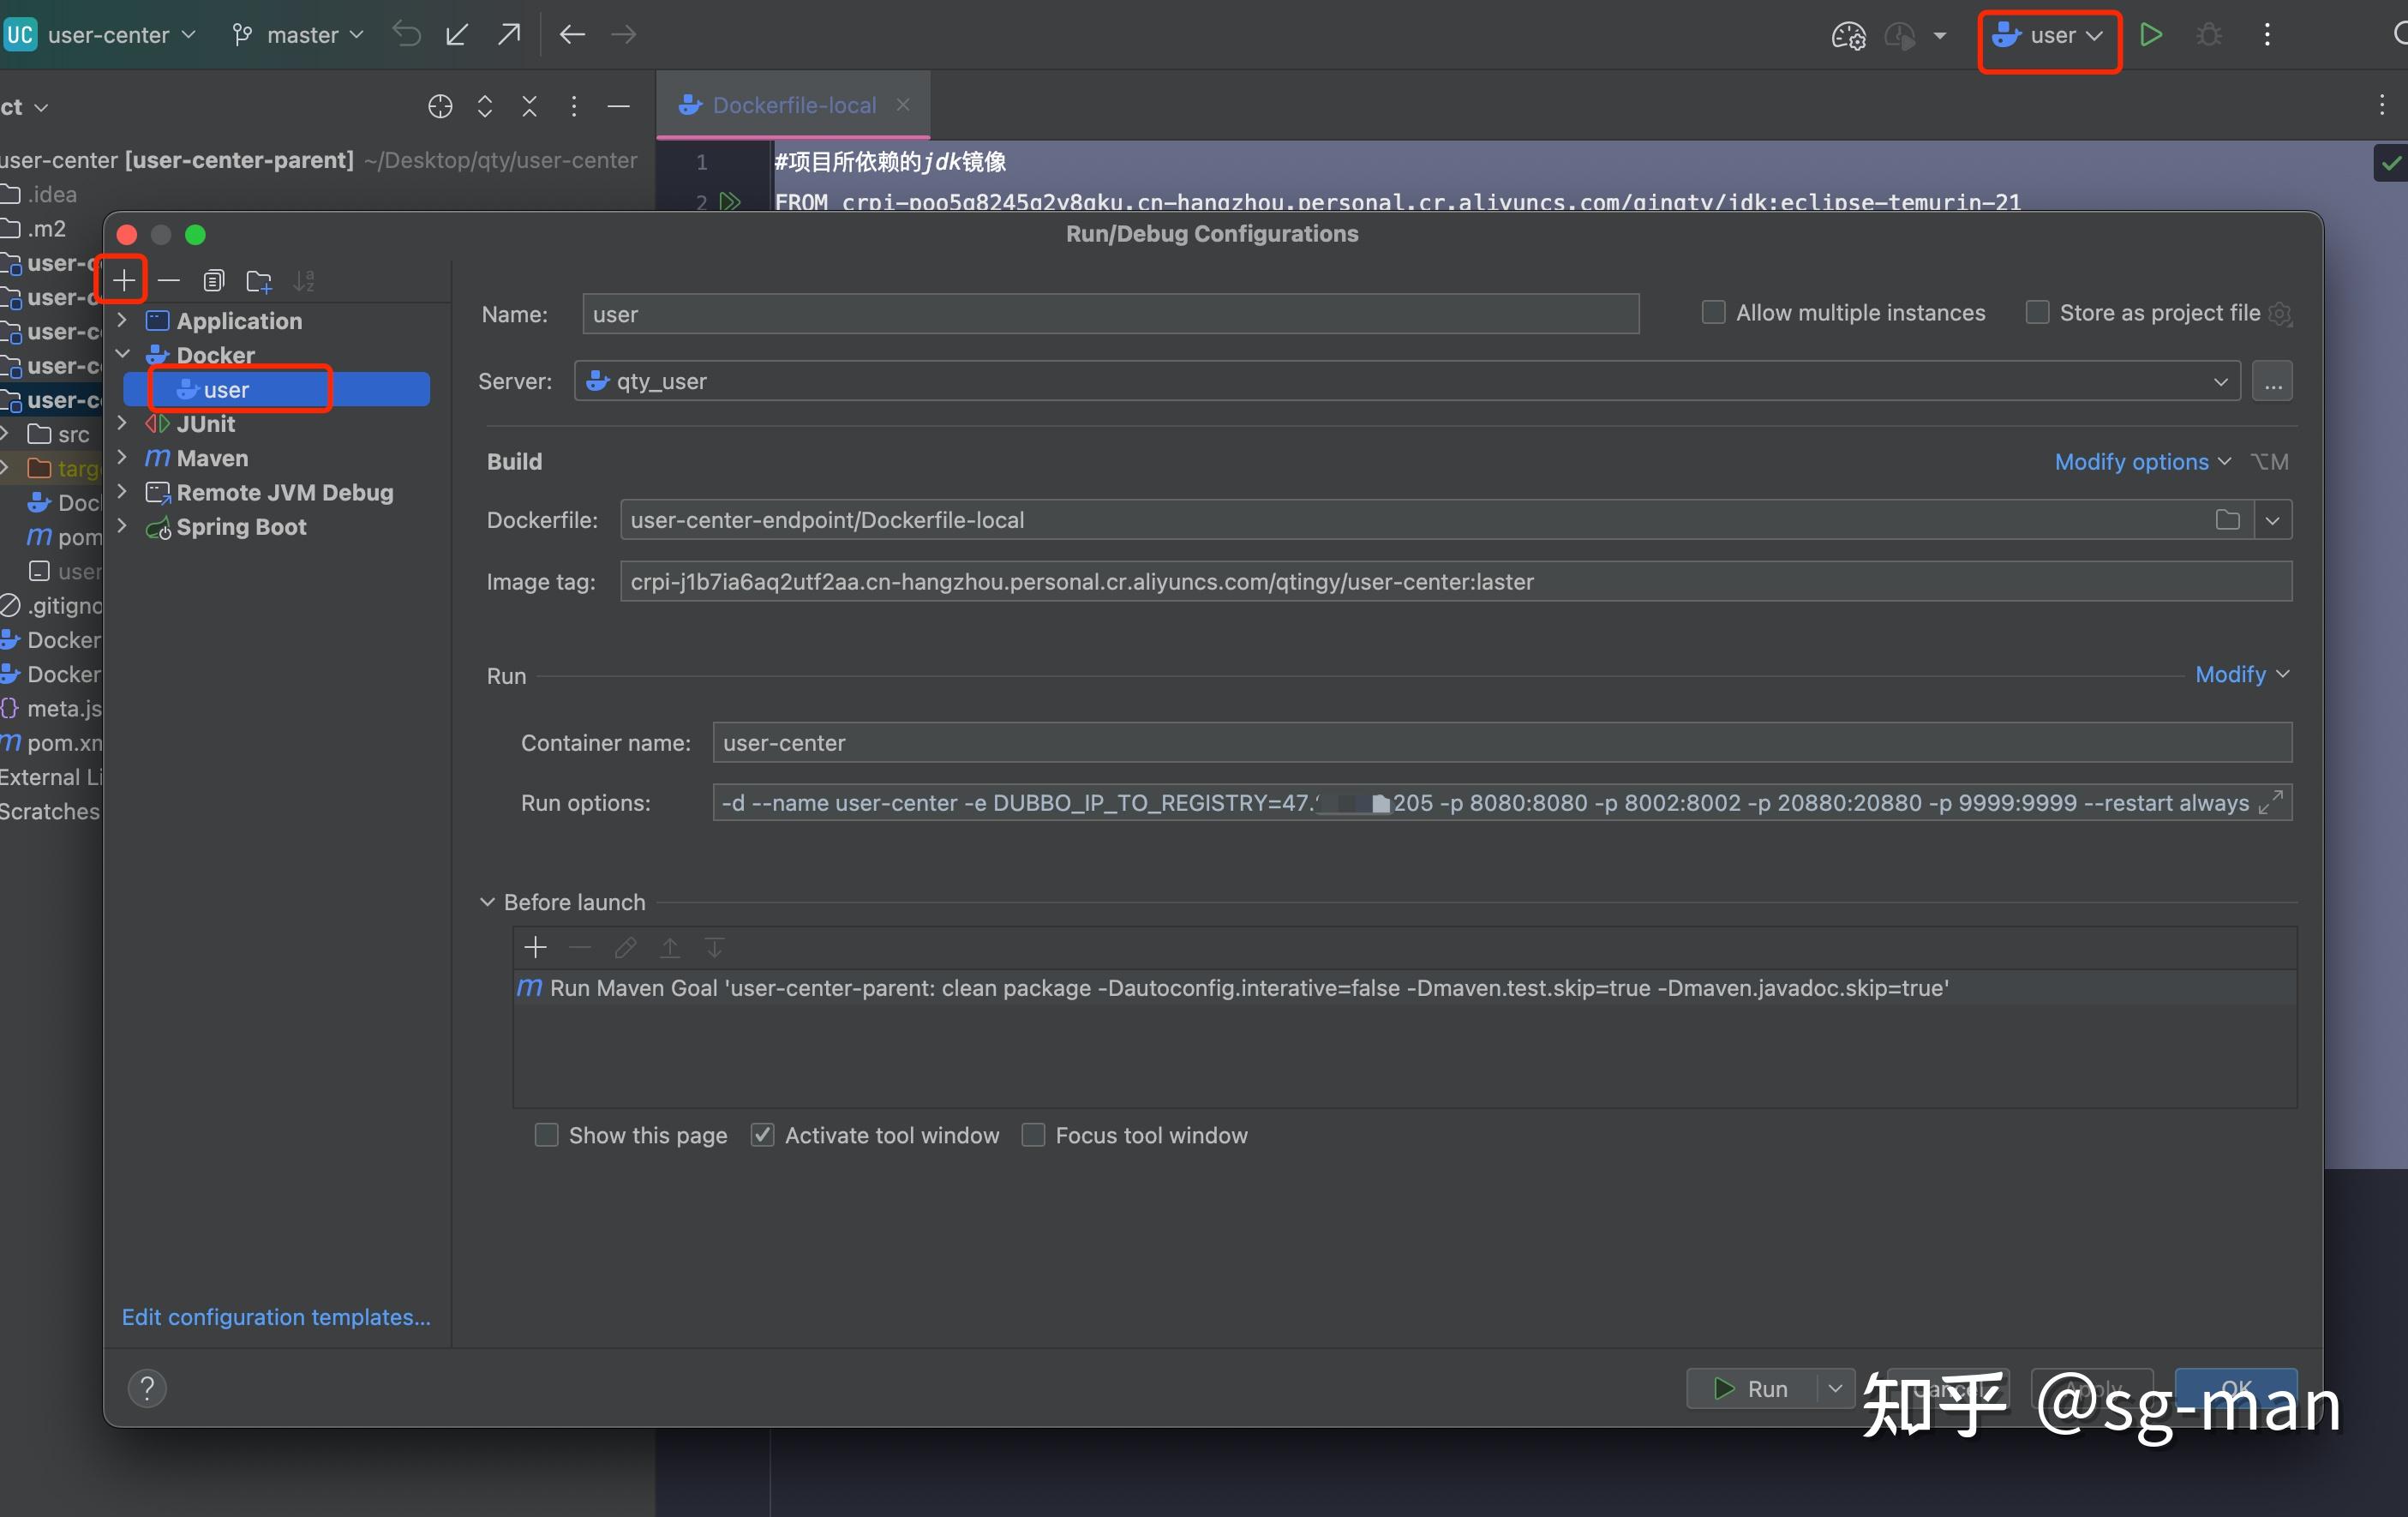Copy the selected configuration using the copy icon
The height and width of the screenshot is (1517, 2408).
pos(213,281)
